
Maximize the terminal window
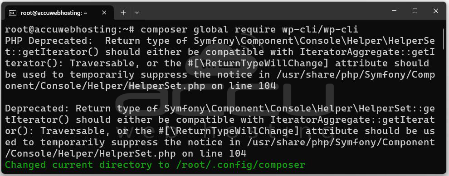coord(415,11)
